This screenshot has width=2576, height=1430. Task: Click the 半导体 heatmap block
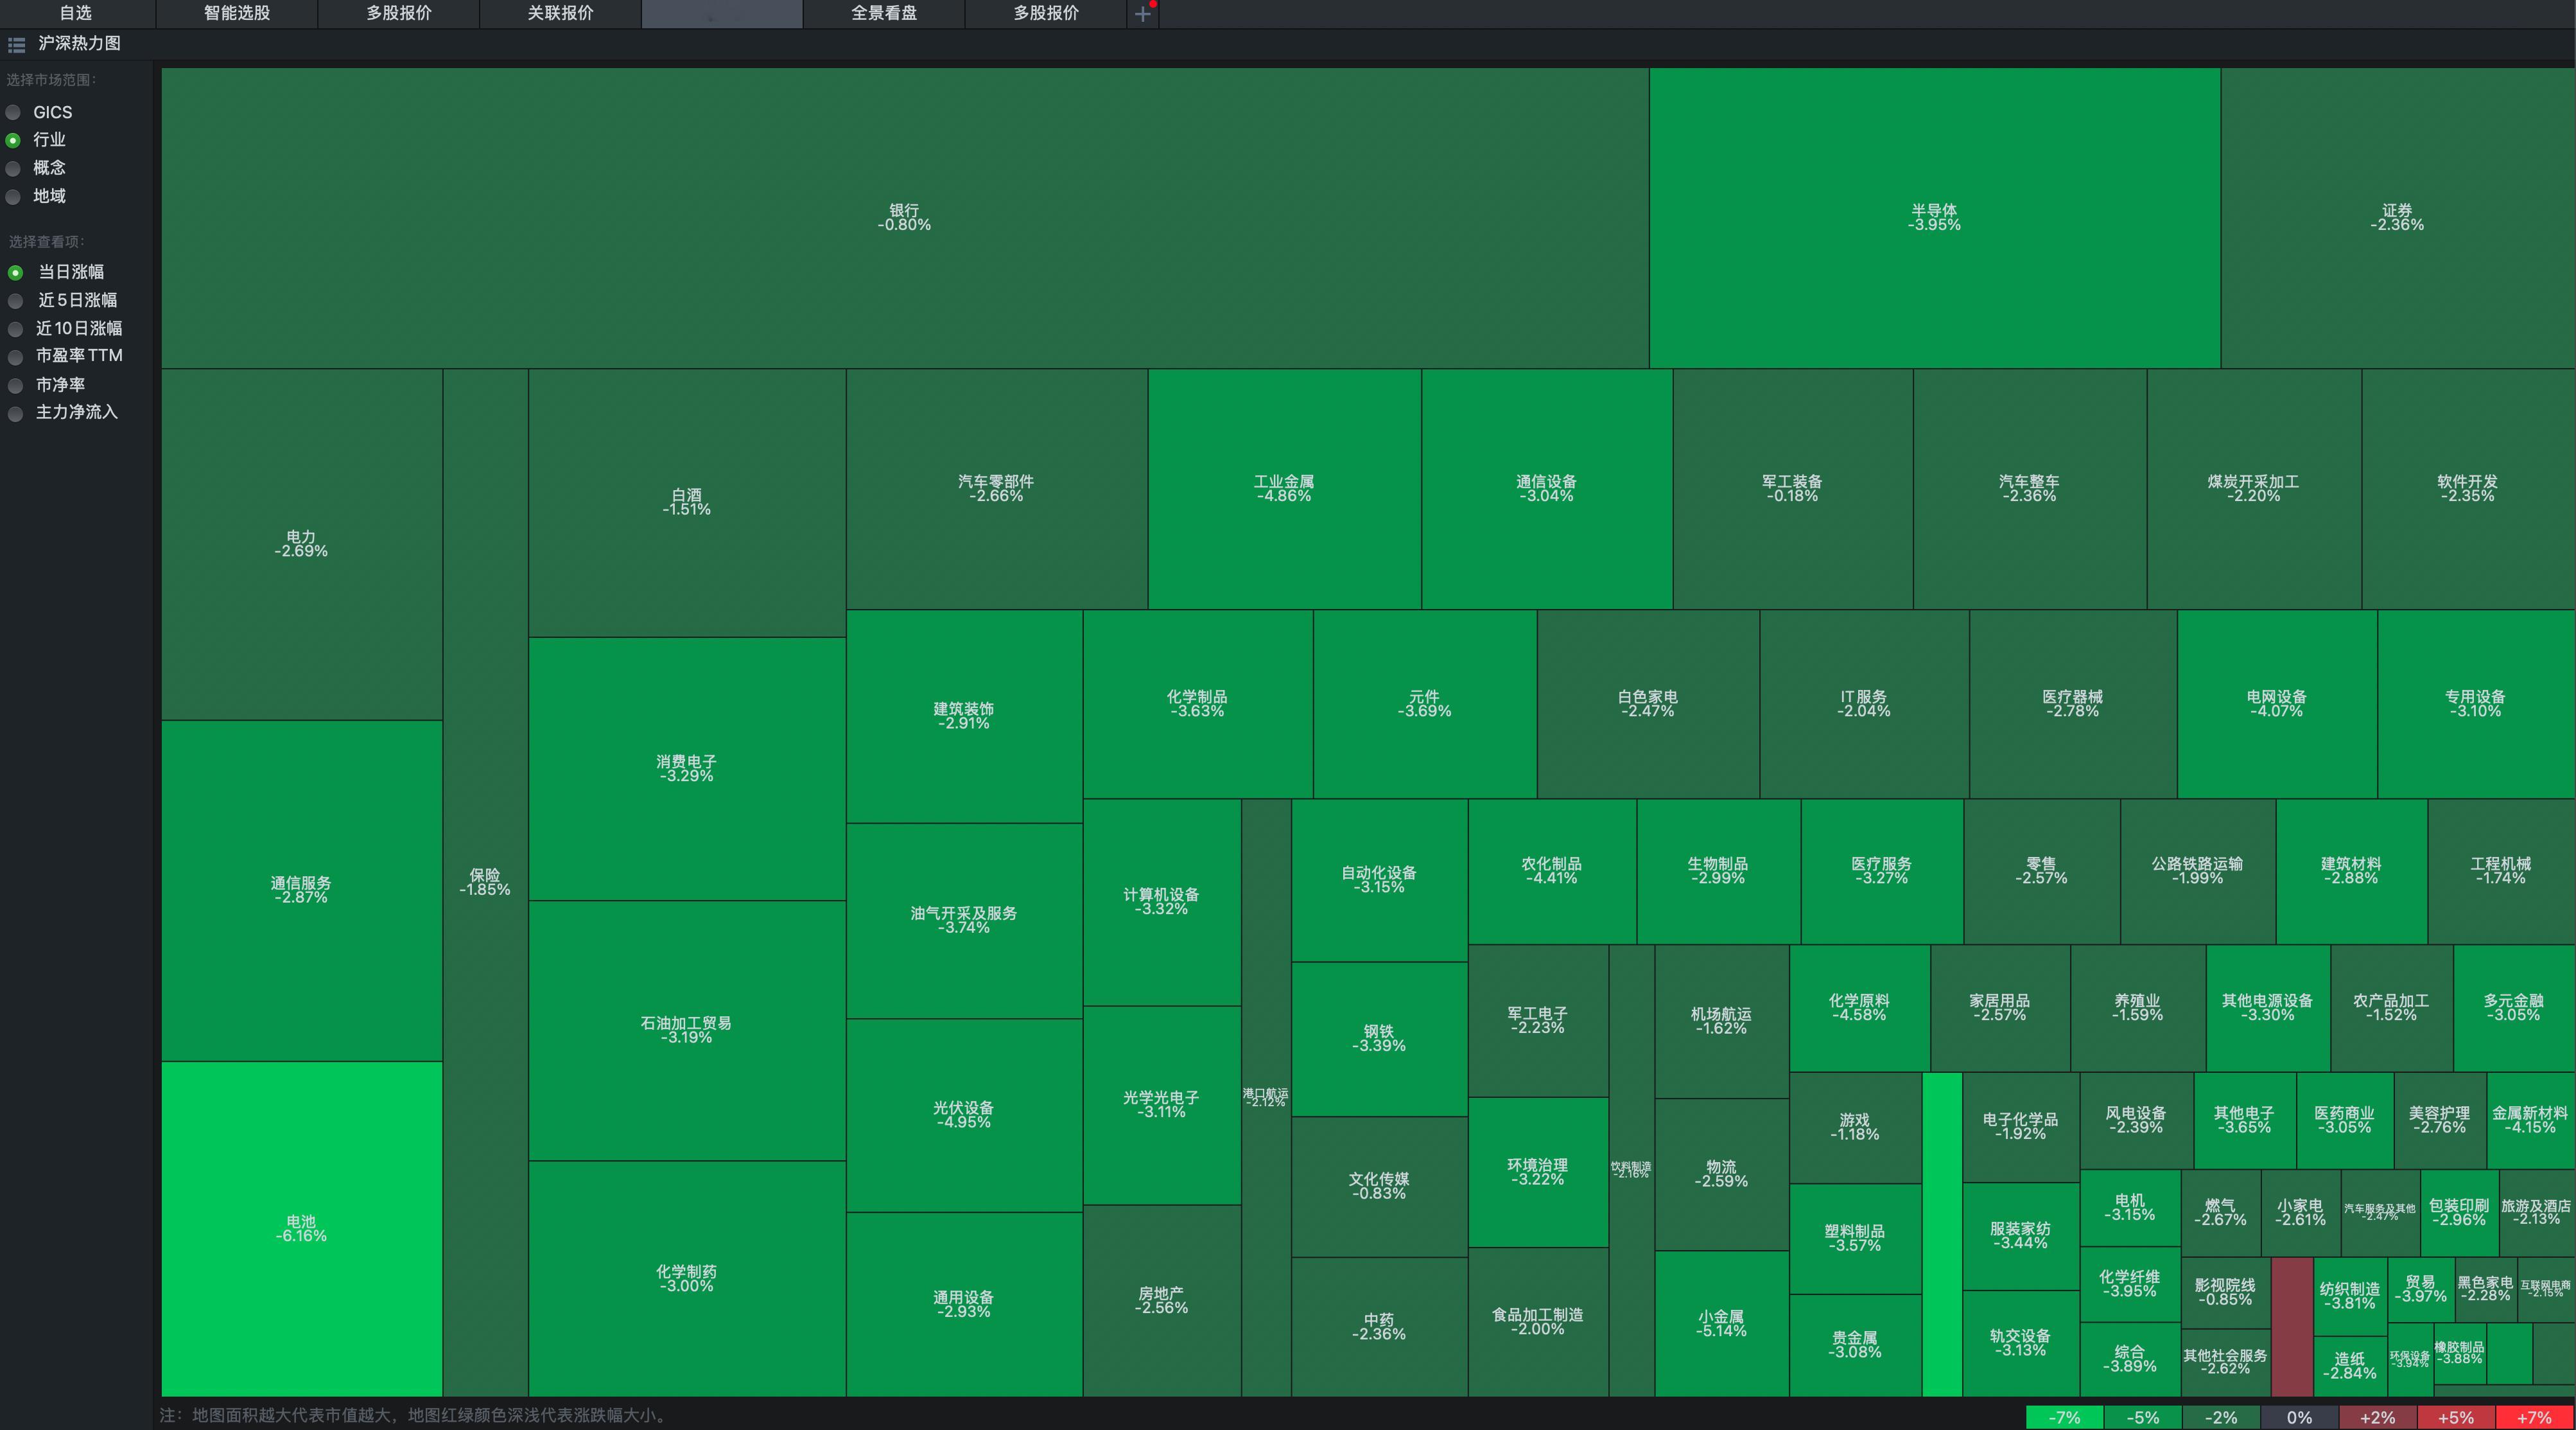[x=1934, y=217]
